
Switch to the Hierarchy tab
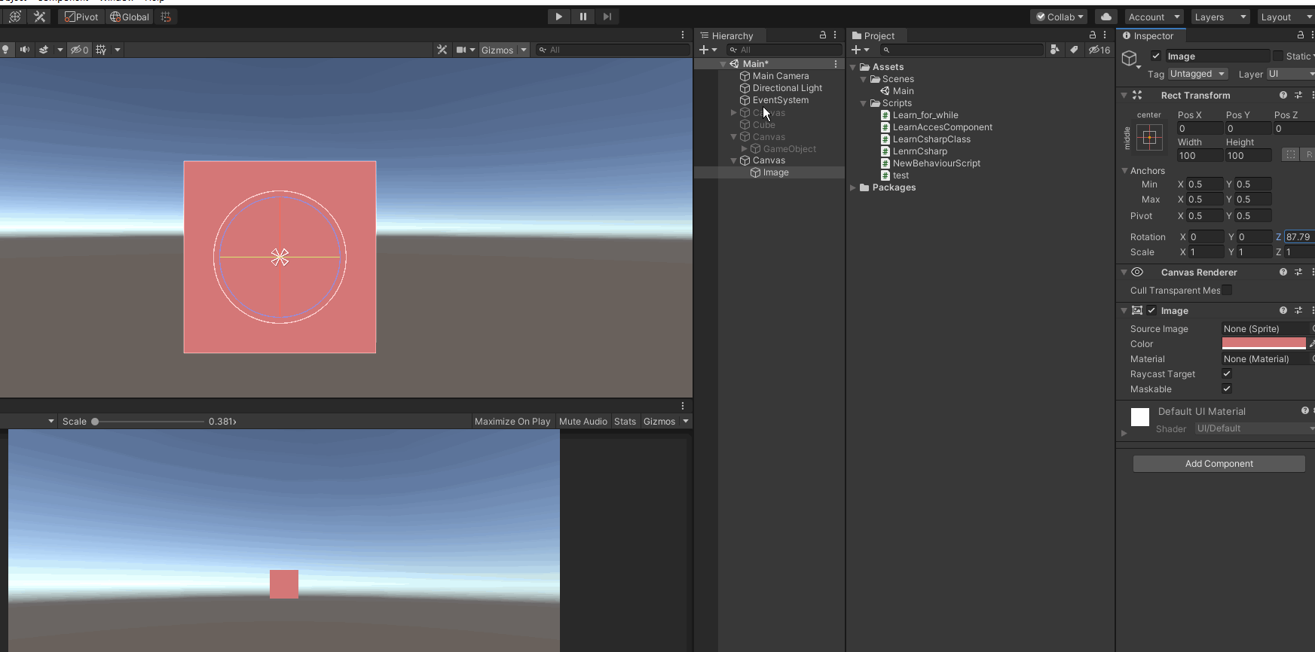[727, 35]
